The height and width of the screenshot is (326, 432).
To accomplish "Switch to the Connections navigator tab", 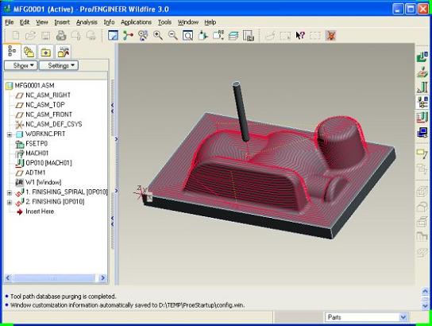I will click(63, 52).
